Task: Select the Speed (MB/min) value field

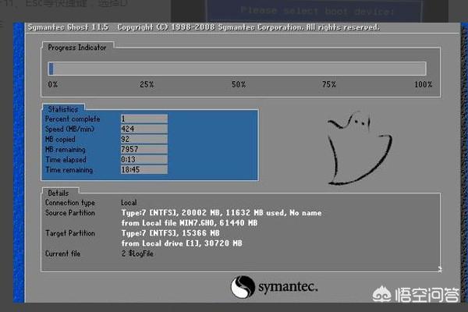Action: point(144,129)
